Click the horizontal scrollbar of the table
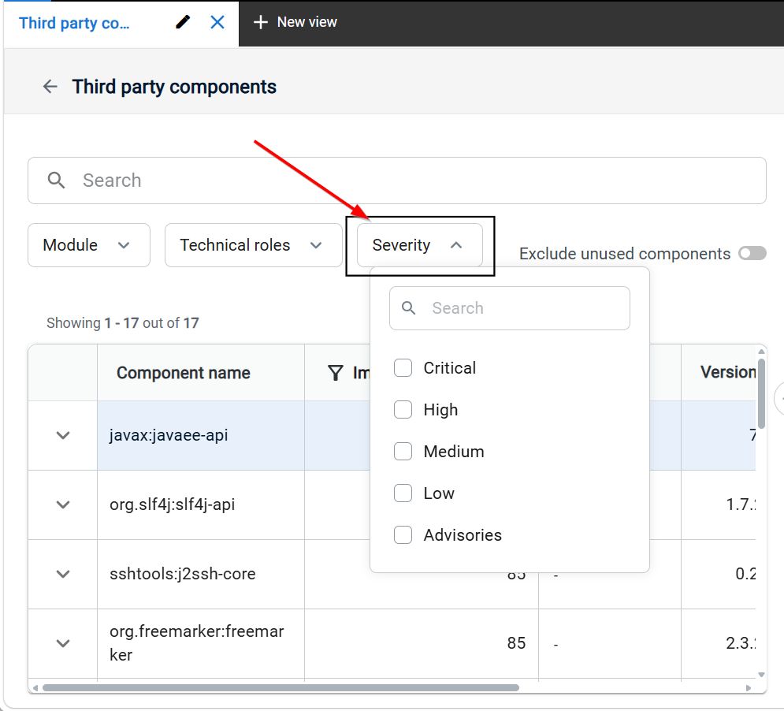The height and width of the screenshot is (711, 784). [x=281, y=688]
